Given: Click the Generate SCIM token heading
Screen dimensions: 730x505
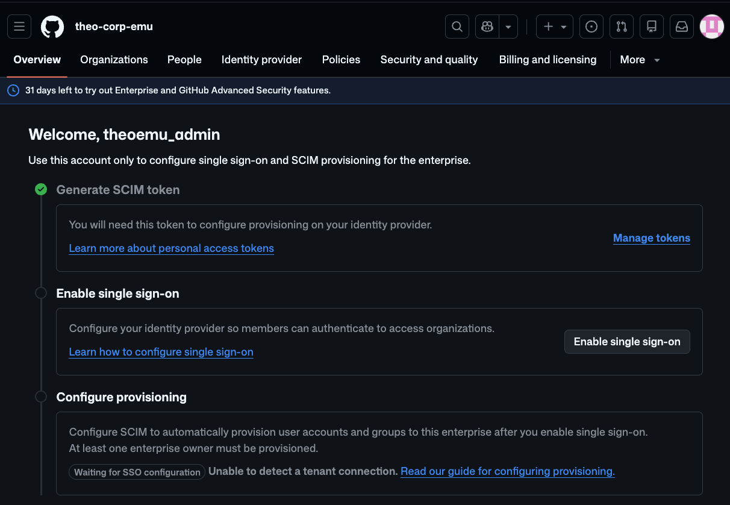Looking at the screenshot, I should pos(118,190).
